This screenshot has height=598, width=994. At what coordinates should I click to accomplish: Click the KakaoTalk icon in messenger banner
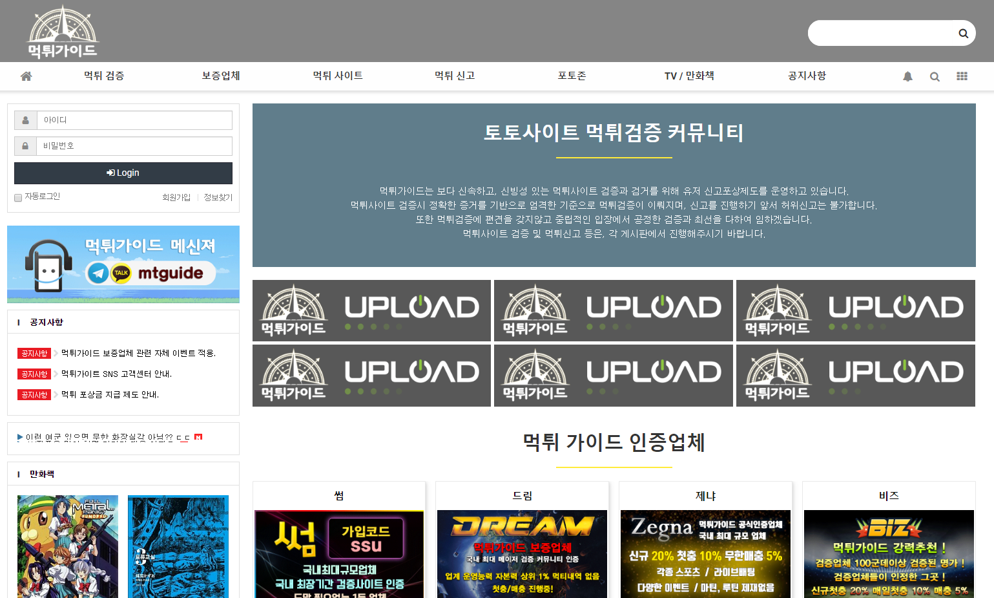coord(121,273)
